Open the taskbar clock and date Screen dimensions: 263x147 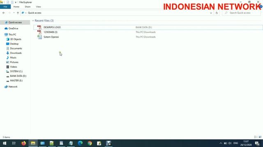click(x=246, y=143)
